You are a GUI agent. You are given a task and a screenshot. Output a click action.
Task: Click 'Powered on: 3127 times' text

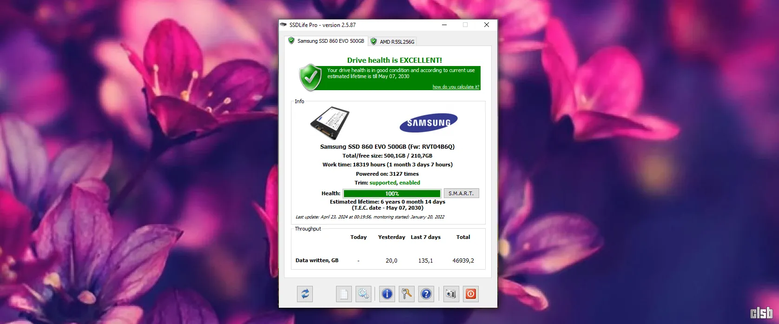click(387, 174)
